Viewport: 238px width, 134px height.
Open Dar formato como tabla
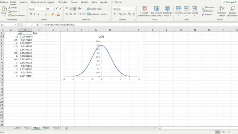(x=157, y=12)
